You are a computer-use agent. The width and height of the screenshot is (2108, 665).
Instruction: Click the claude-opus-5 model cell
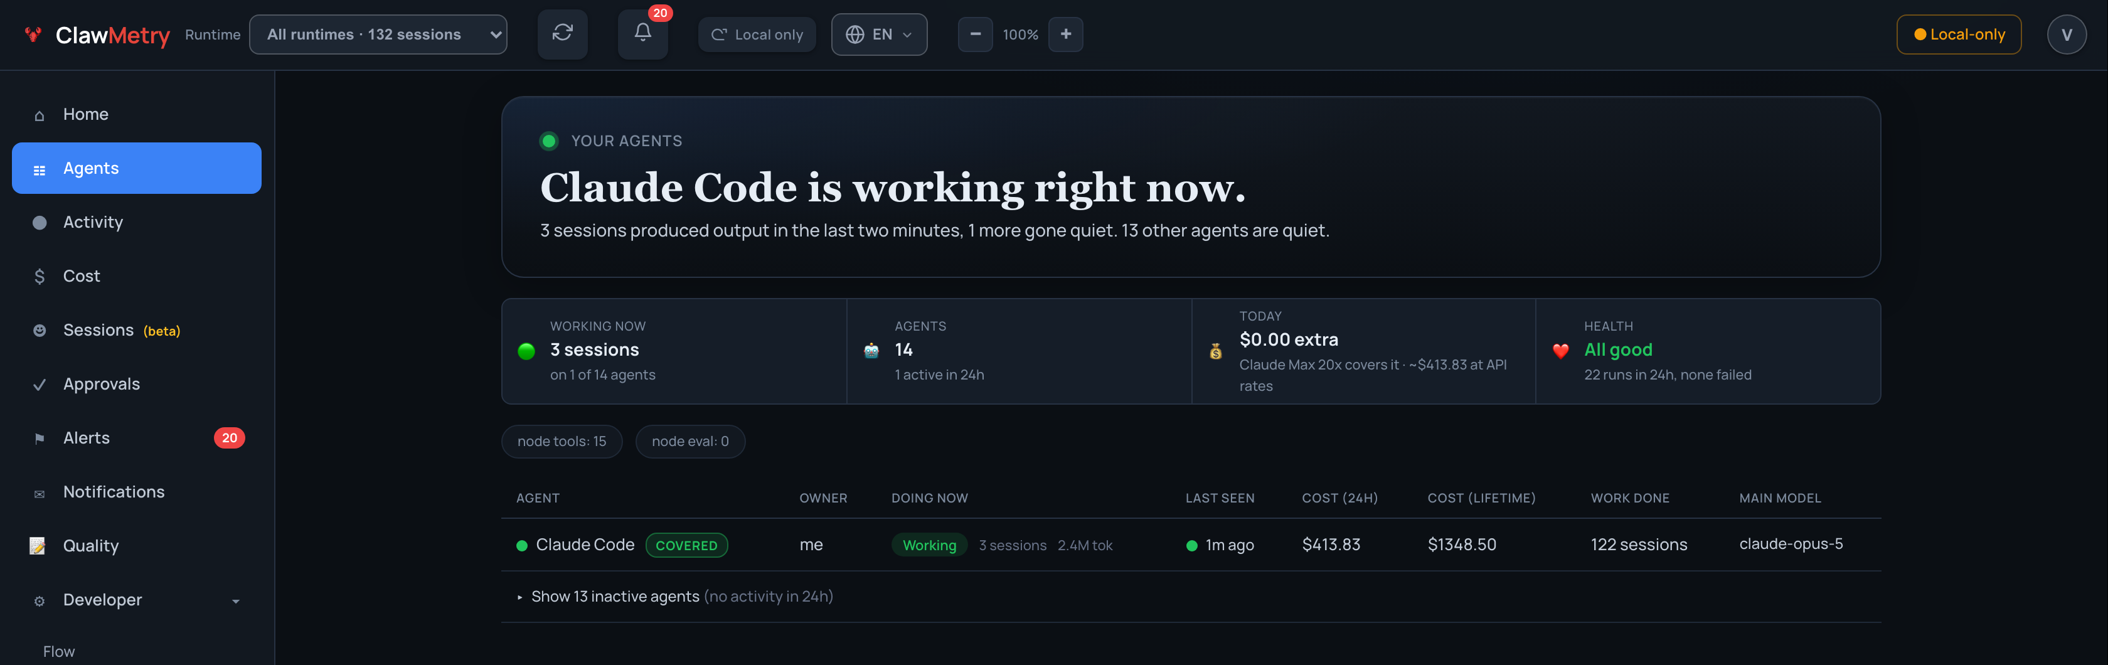coord(1791,544)
